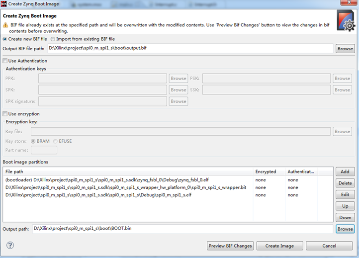
Task: Click the Output BIF file path field
Action: point(190,48)
